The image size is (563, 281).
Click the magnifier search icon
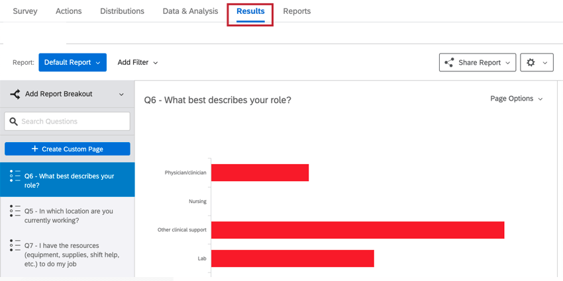pos(13,122)
